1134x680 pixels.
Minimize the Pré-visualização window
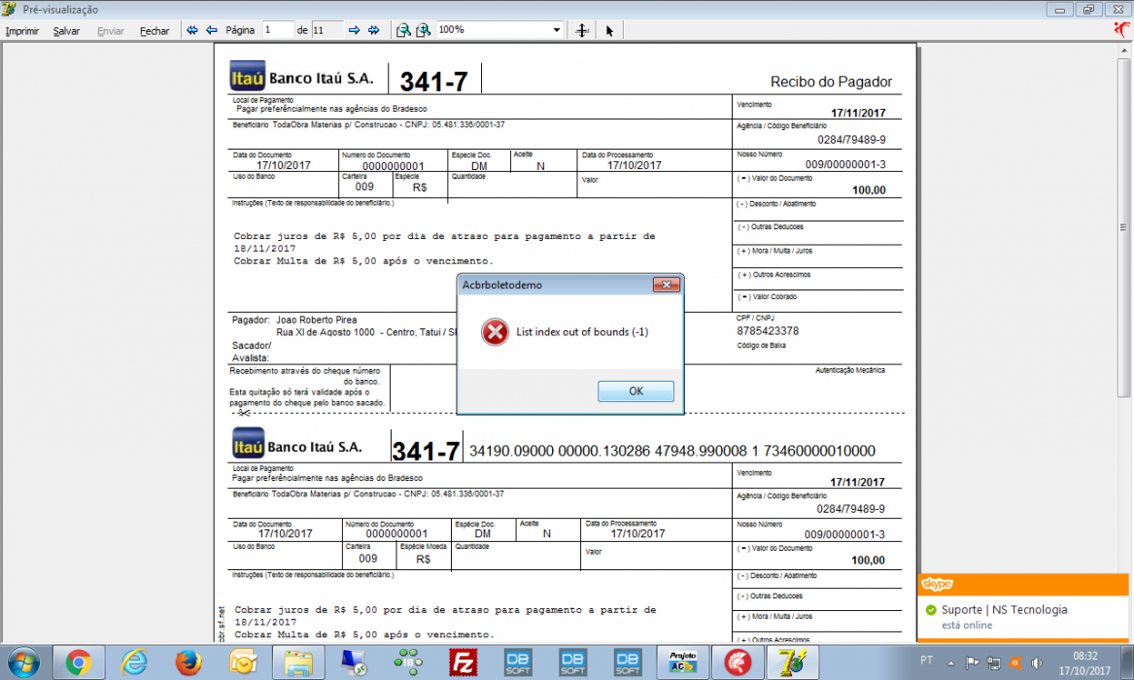(1059, 10)
